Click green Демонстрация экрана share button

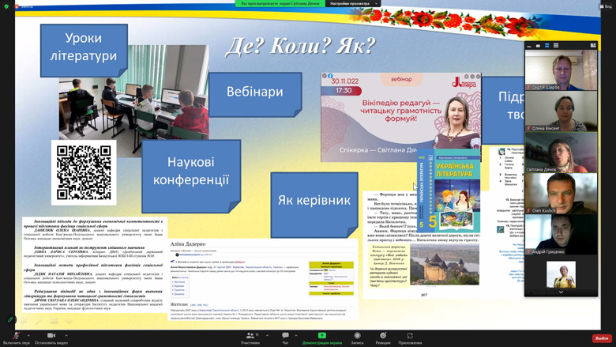pos(321,338)
